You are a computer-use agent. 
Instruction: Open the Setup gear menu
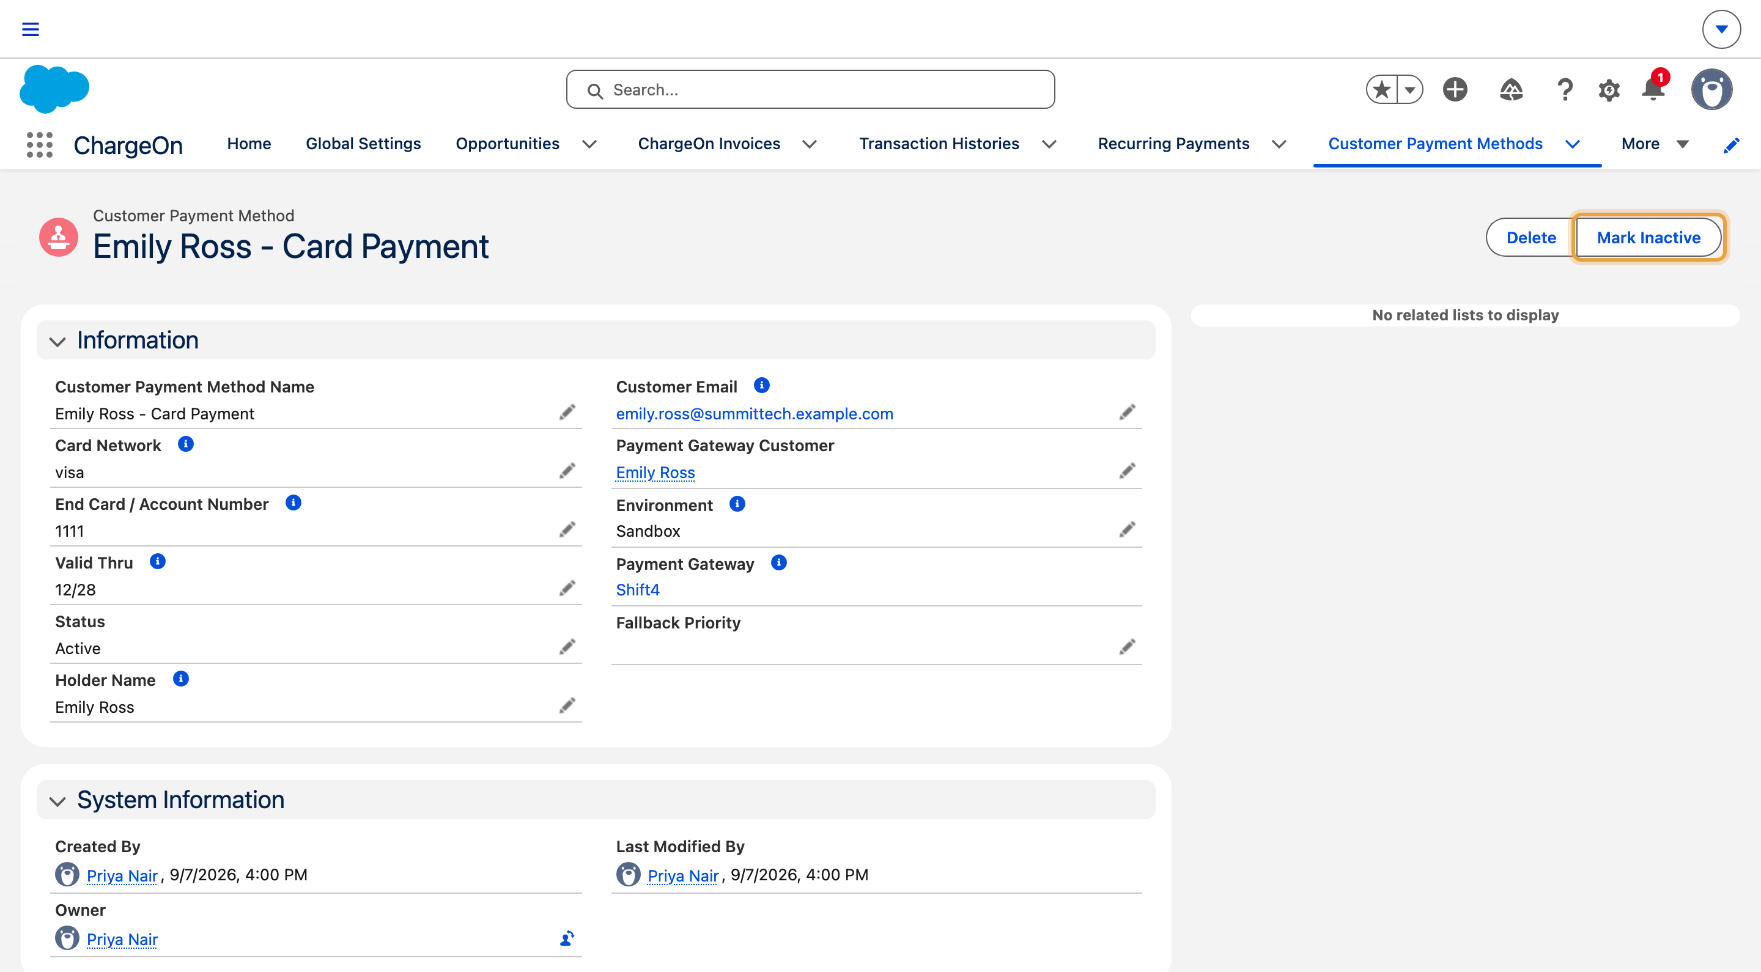click(1609, 89)
